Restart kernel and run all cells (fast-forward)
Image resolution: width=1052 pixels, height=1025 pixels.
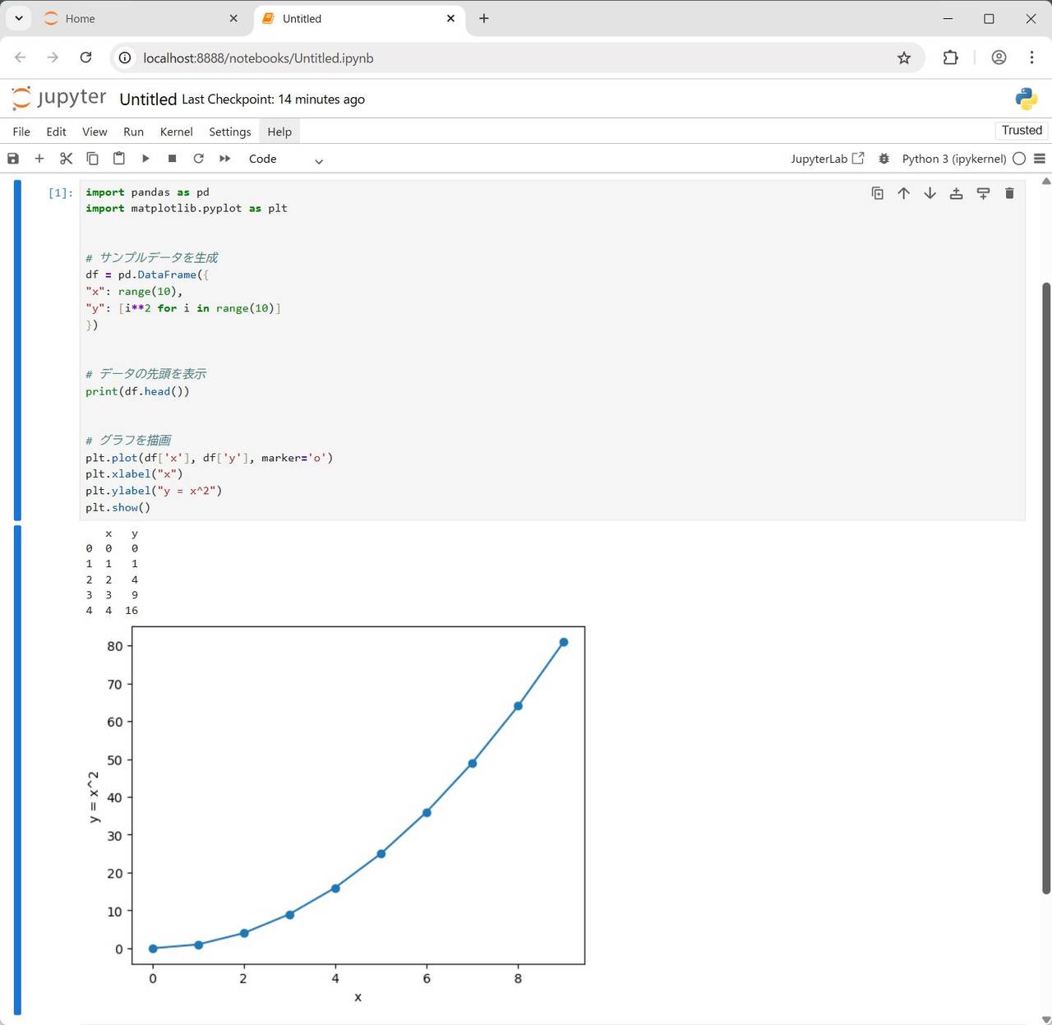224,159
